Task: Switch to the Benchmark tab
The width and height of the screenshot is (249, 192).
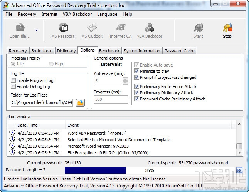Action: (109, 51)
